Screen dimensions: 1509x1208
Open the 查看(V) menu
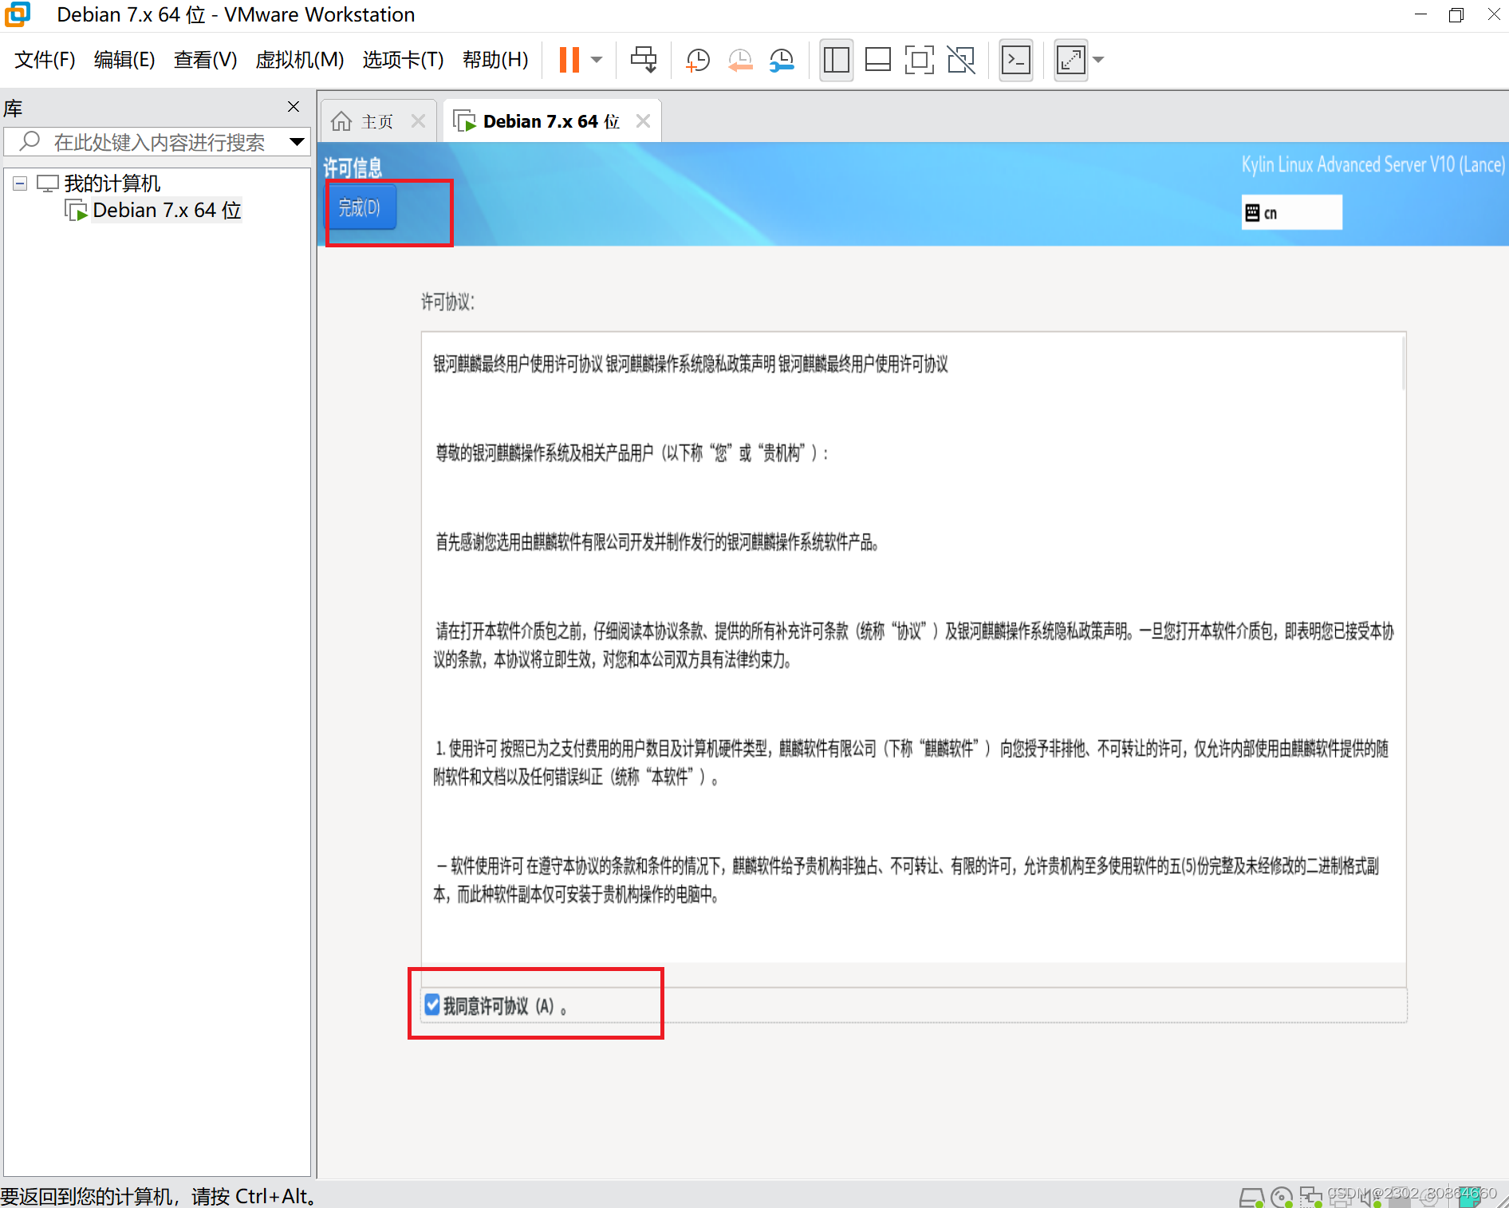(206, 60)
